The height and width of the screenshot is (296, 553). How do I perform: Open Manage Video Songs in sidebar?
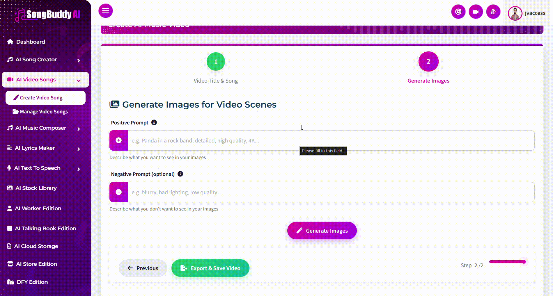click(44, 112)
